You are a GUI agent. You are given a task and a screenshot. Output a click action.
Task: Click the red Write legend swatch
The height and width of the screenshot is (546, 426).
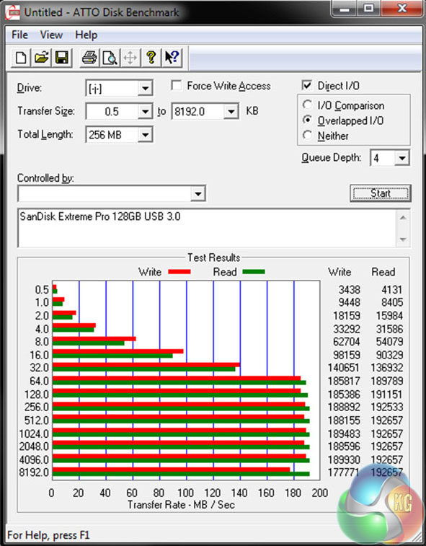point(179,272)
